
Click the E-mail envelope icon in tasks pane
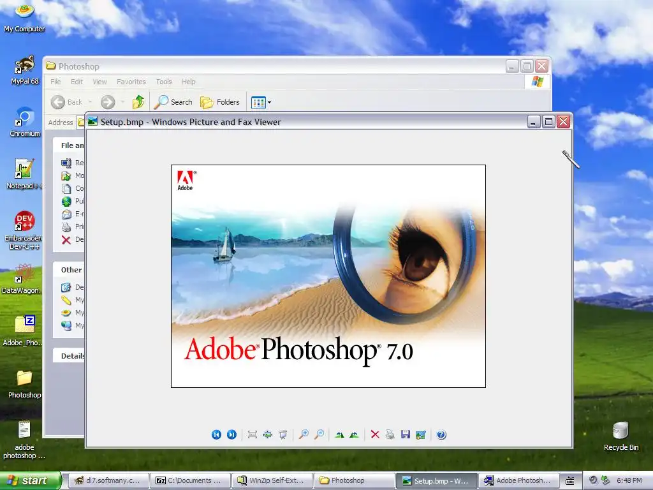point(66,214)
